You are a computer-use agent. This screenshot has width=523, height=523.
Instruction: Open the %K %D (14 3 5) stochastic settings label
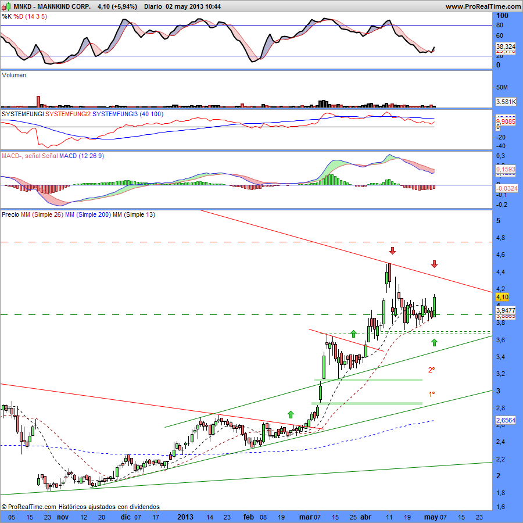[24, 17]
